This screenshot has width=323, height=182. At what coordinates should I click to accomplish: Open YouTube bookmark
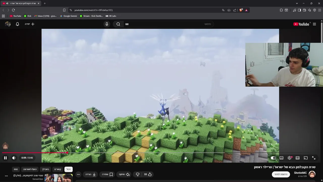click(15, 16)
